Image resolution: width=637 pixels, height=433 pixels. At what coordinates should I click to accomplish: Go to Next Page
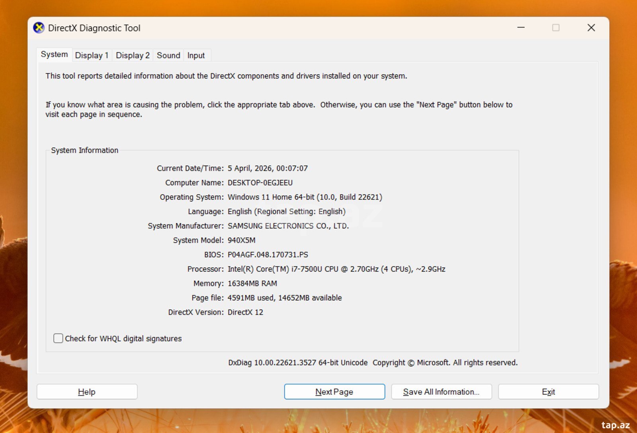coord(334,392)
